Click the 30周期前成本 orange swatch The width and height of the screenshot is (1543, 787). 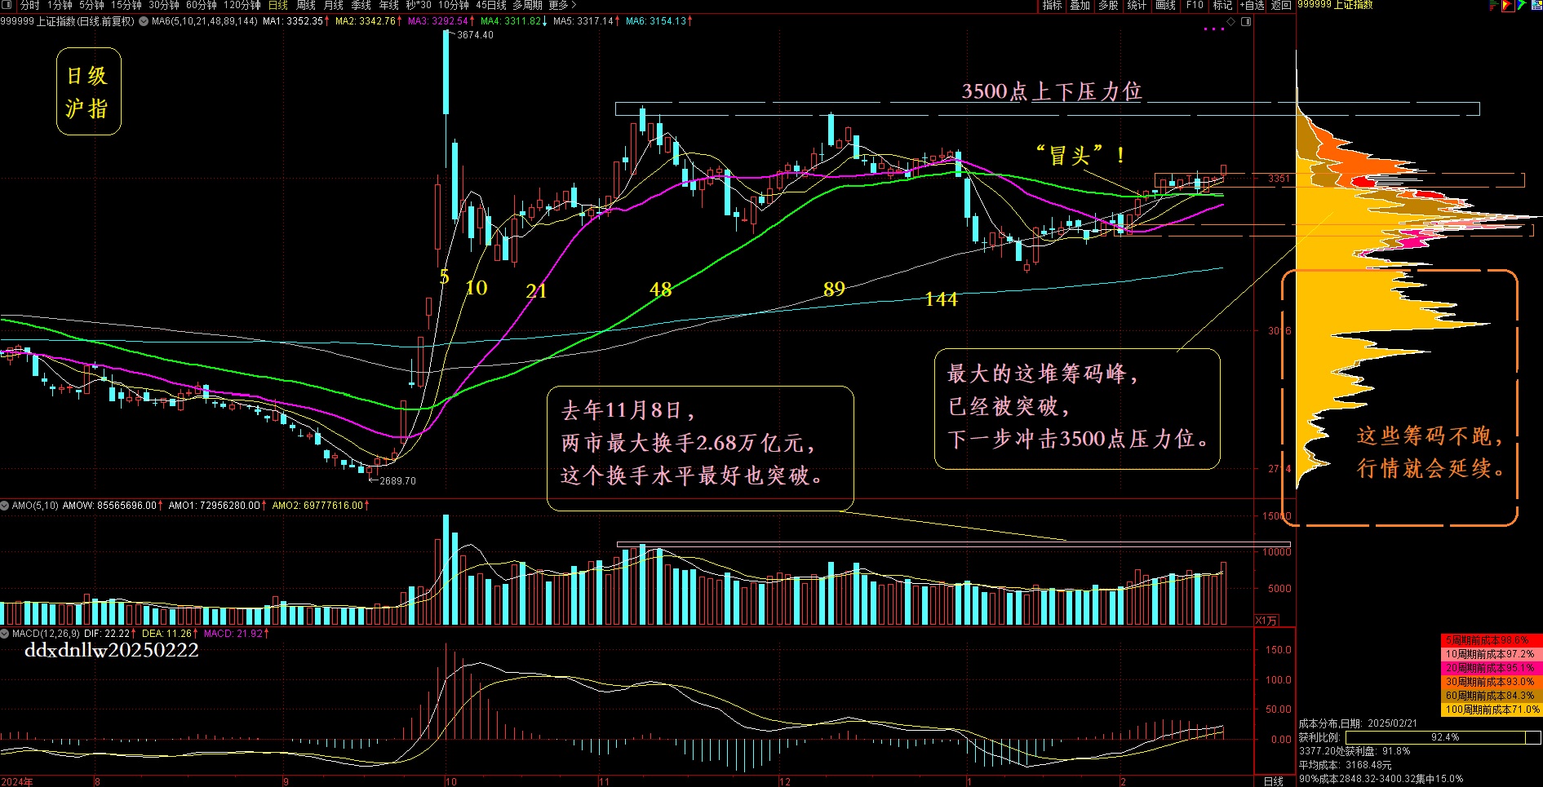click(x=1492, y=682)
